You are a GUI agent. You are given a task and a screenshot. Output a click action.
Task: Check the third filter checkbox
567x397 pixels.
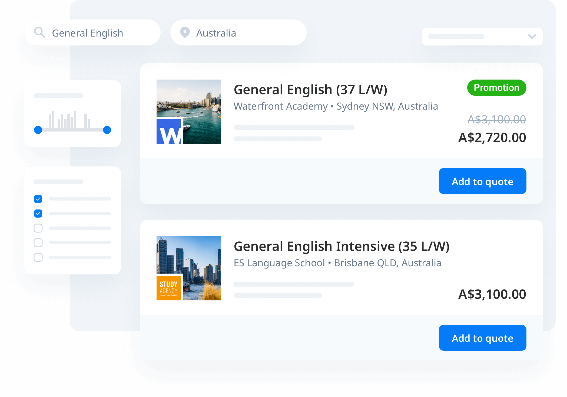(x=38, y=228)
